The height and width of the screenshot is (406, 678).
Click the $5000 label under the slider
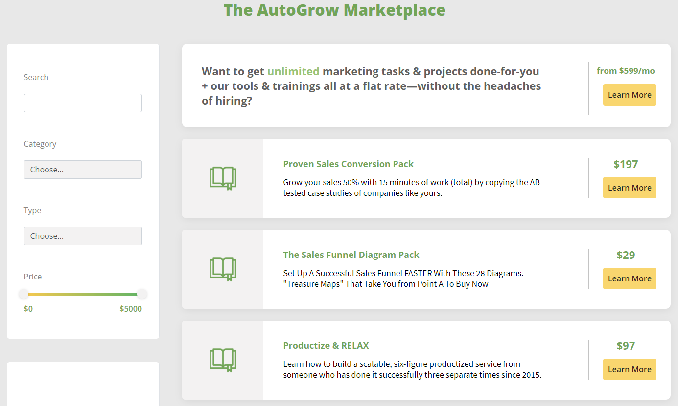pyautogui.click(x=131, y=309)
